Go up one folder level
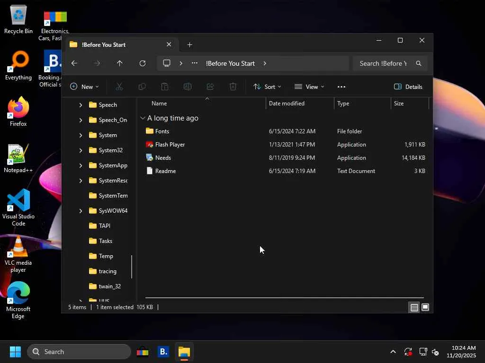The image size is (485, 363). 120,63
